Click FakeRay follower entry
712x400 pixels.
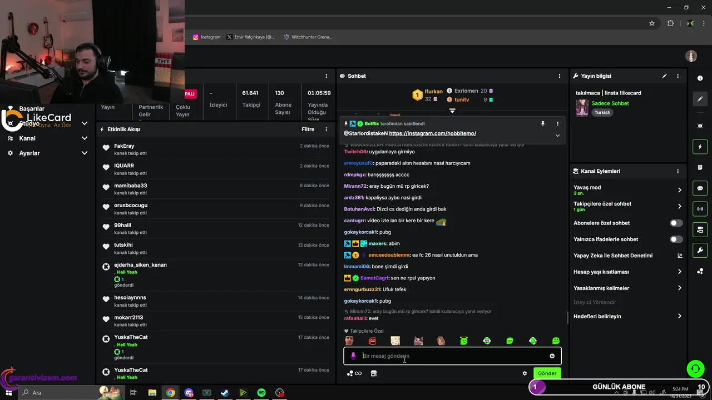(x=216, y=149)
